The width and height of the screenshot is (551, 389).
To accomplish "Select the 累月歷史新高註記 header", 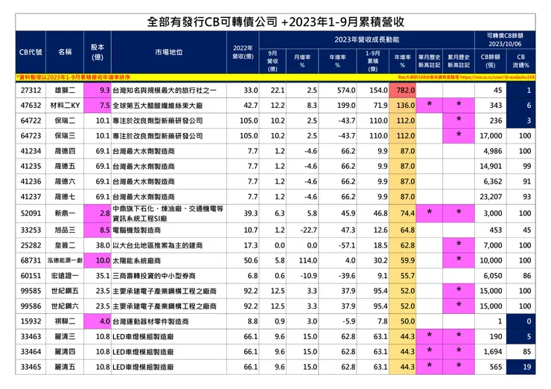I will coord(459,61).
